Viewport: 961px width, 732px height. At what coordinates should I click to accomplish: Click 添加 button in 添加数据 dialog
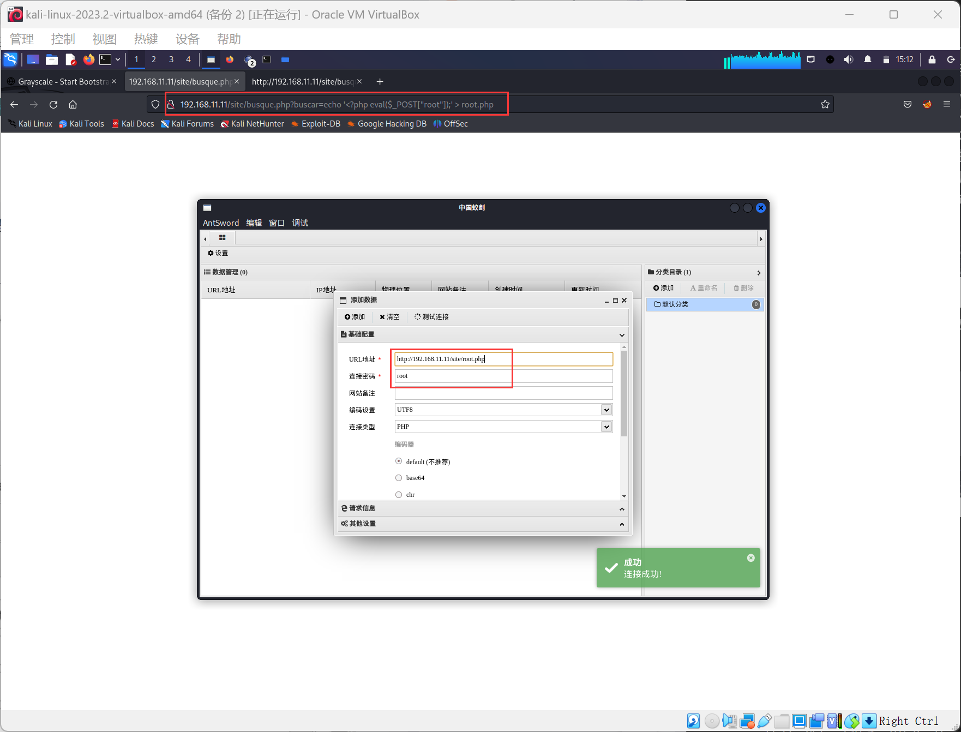(x=355, y=317)
